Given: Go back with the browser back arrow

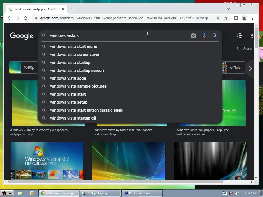Looking at the screenshot, I should [x=9, y=18].
